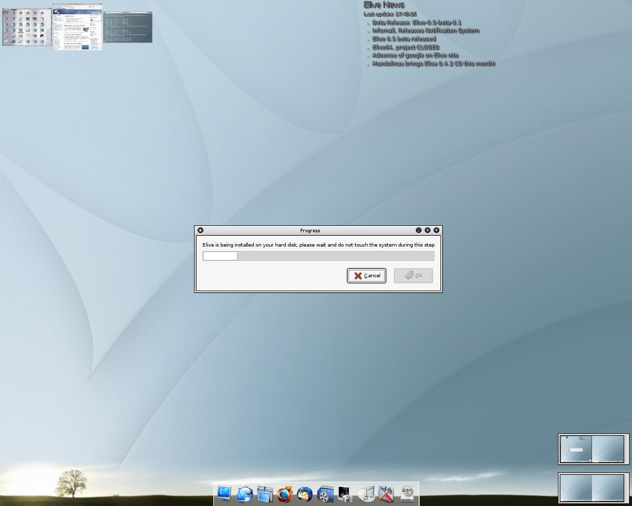Launch the music note audio player icon

[366, 494]
